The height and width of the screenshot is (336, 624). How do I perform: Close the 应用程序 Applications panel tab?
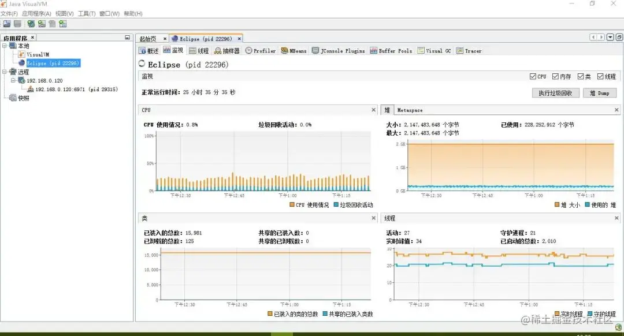click(32, 38)
